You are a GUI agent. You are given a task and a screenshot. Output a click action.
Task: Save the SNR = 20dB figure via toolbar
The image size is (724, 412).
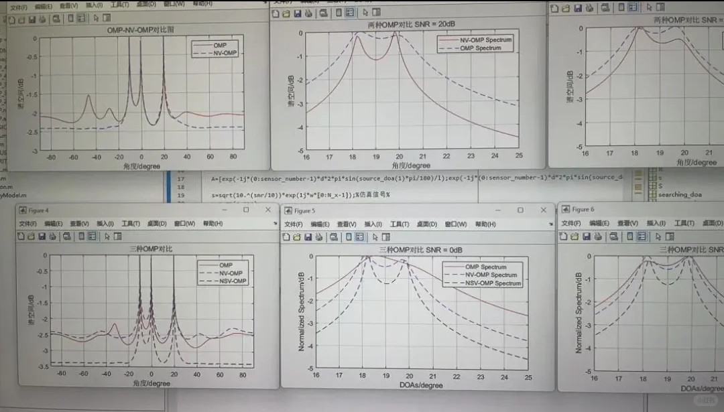pyautogui.click(x=298, y=13)
